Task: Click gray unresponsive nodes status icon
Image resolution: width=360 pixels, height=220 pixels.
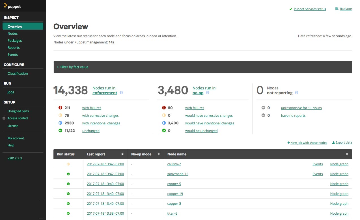Action: point(263,108)
